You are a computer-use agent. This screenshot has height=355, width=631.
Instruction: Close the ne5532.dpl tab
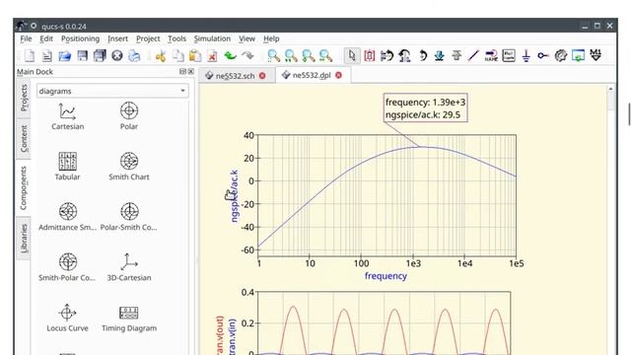point(338,75)
